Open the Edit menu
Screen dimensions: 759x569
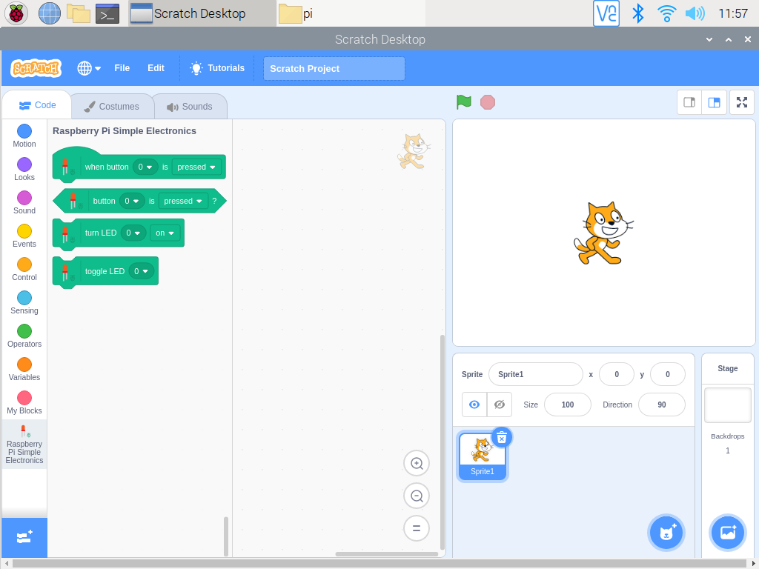click(x=156, y=68)
